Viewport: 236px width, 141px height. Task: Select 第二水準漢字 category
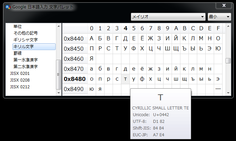click(26, 66)
